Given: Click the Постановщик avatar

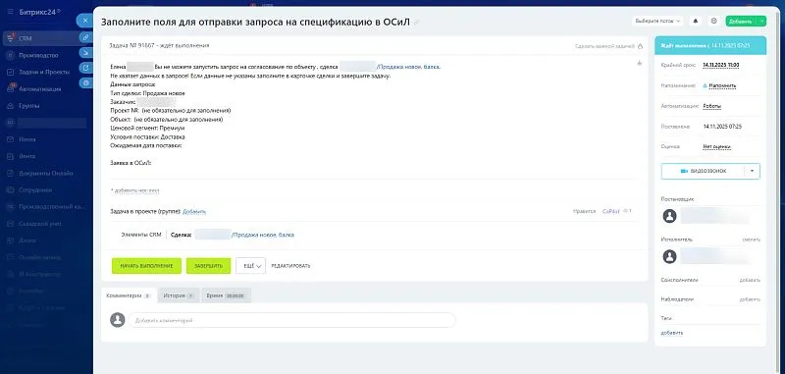Looking at the screenshot, I should pos(669,216).
